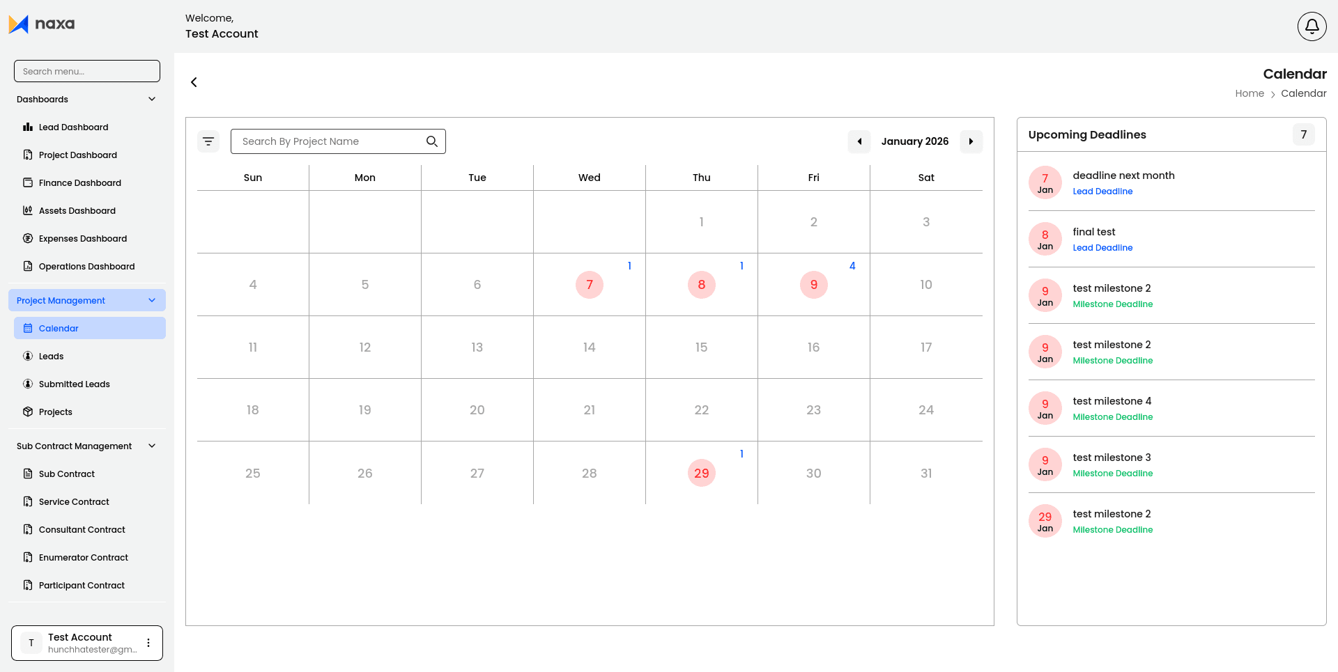This screenshot has height=672, width=1338.
Task: Click the naxa logo
Action: point(42,24)
